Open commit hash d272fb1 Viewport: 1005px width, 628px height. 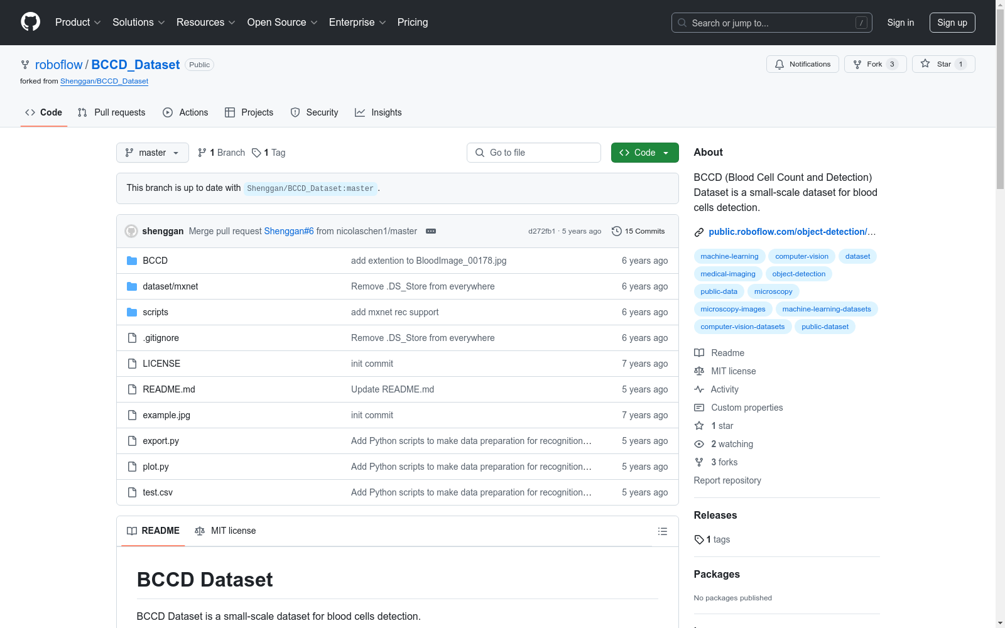tap(541, 231)
